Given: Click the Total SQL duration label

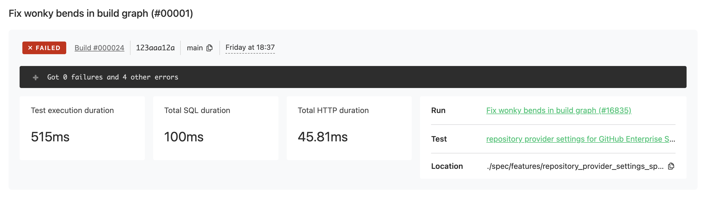Looking at the screenshot, I should pos(197,110).
